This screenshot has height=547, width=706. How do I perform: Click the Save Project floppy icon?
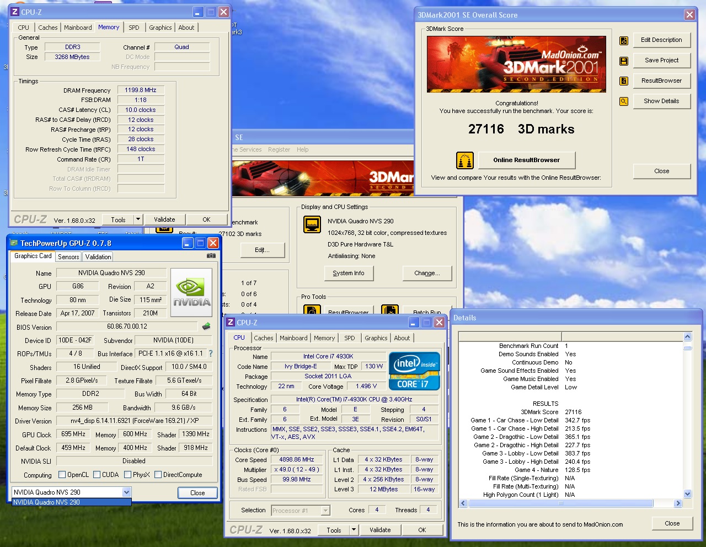pos(624,61)
